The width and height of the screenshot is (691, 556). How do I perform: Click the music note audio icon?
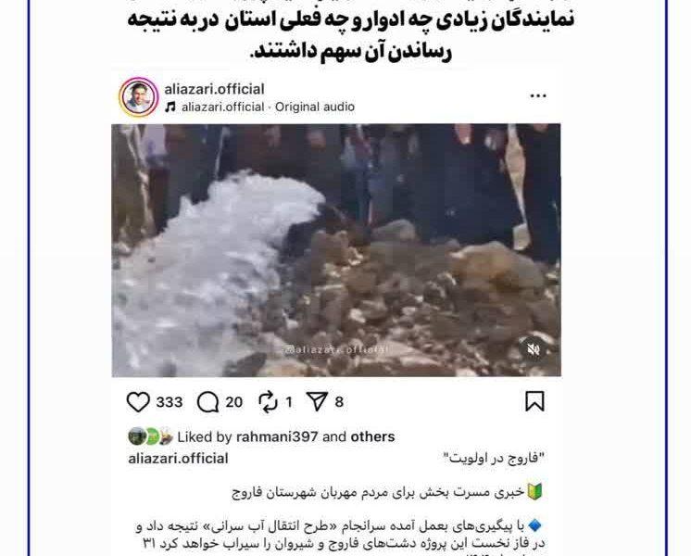(170, 107)
